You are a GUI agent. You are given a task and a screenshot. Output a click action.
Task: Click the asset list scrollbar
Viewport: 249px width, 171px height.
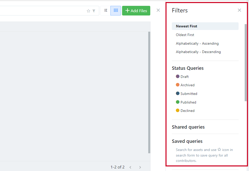(x=149, y=92)
